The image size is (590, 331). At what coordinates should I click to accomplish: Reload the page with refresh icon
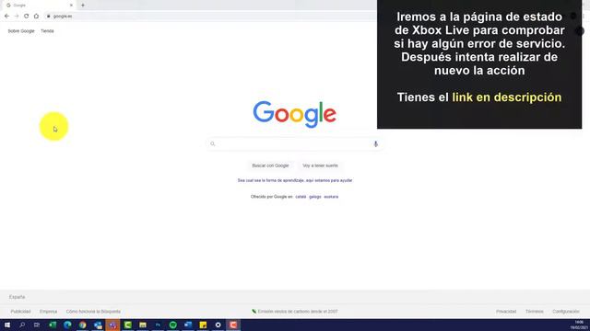point(27,17)
